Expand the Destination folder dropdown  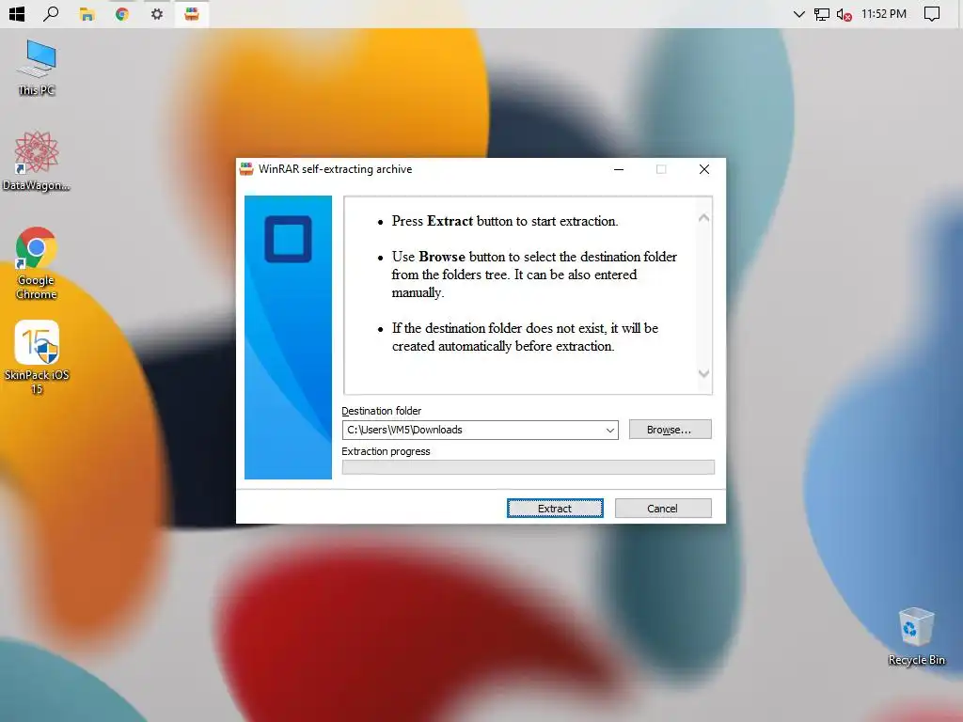pyautogui.click(x=609, y=431)
